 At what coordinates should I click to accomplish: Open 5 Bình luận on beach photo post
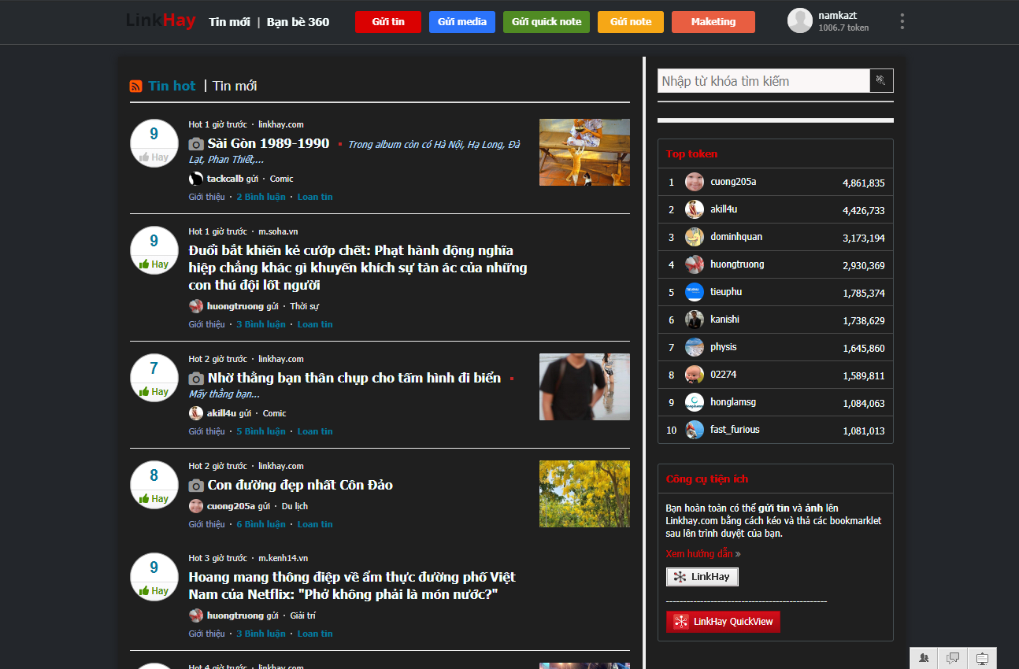coord(261,431)
